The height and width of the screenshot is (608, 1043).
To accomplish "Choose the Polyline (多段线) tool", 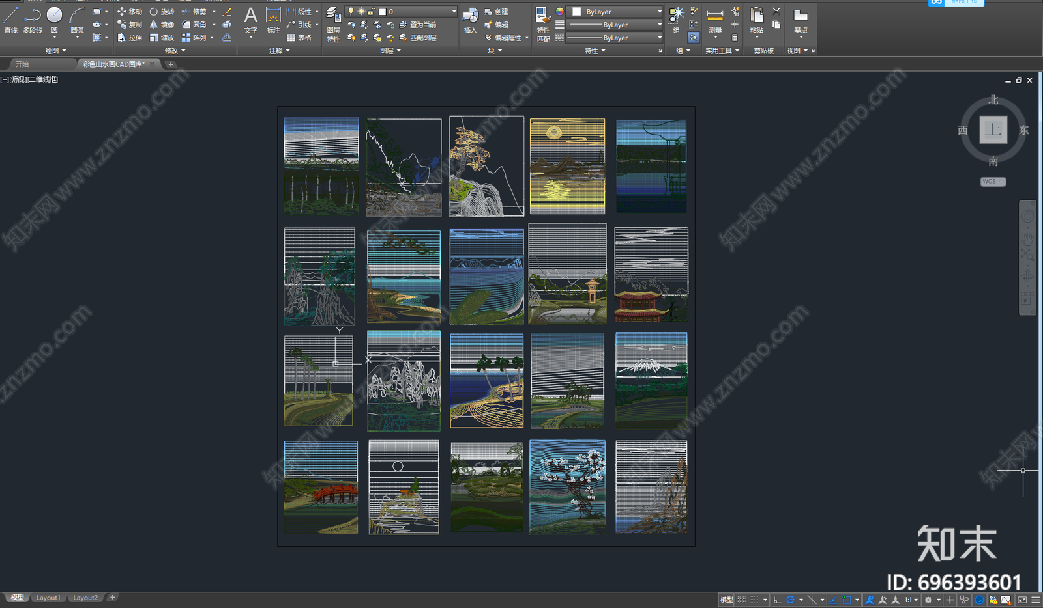I will click(33, 20).
